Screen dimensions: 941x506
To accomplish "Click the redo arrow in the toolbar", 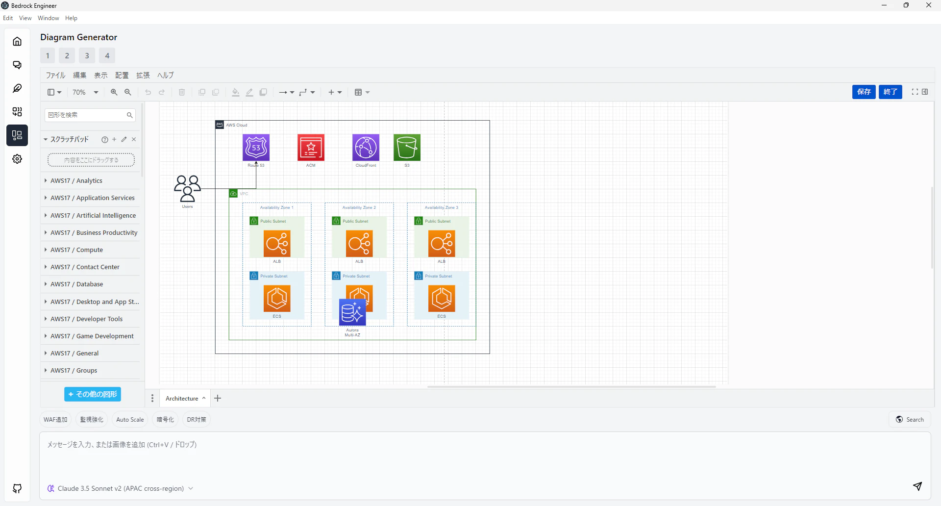I will 162,92.
